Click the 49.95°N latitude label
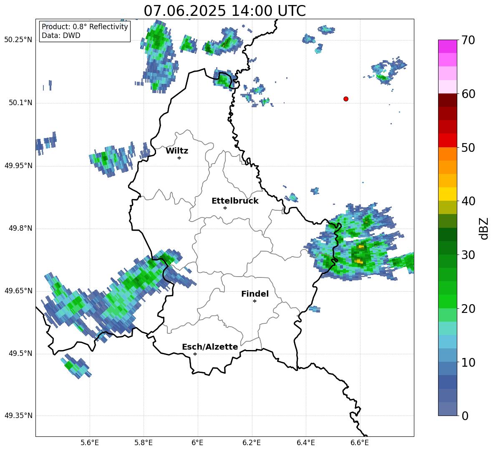 18,166
